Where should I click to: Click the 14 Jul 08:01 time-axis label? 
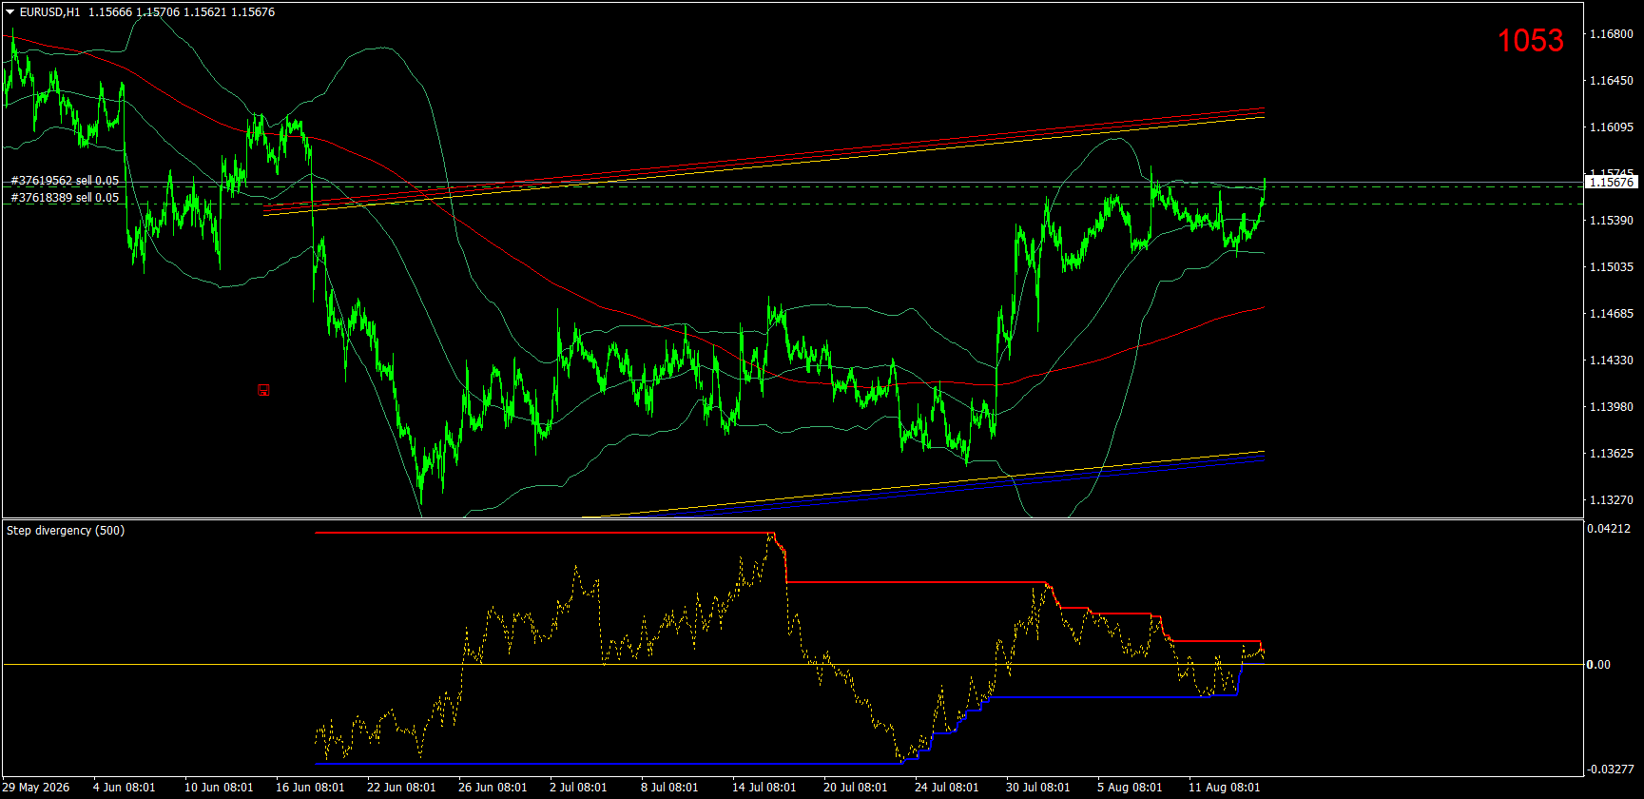click(764, 788)
